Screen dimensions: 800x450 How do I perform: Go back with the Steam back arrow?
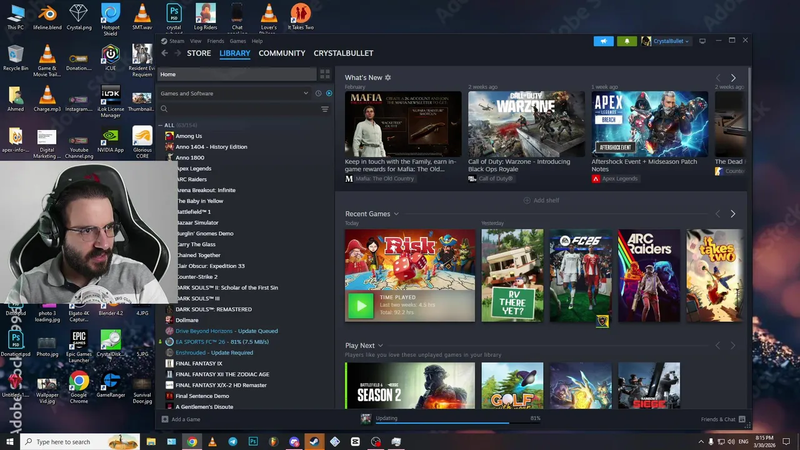tap(164, 53)
